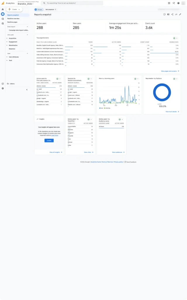Open Realtime pages in sidebar
Screen dimensions: 187x300
(x=12, y=22)
